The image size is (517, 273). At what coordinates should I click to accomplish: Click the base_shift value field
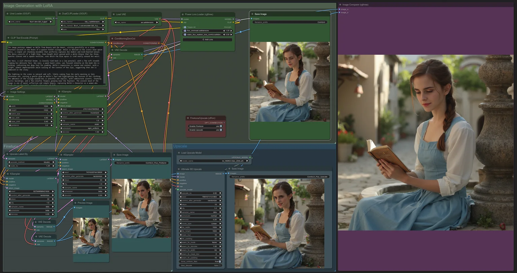pyautogui.click(x=31, y=122)
